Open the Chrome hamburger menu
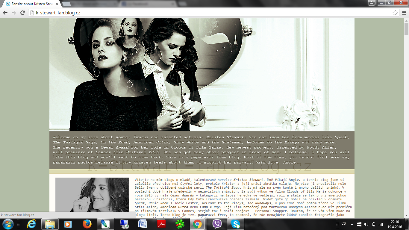 pyautogui.click(x=404, y=13)
